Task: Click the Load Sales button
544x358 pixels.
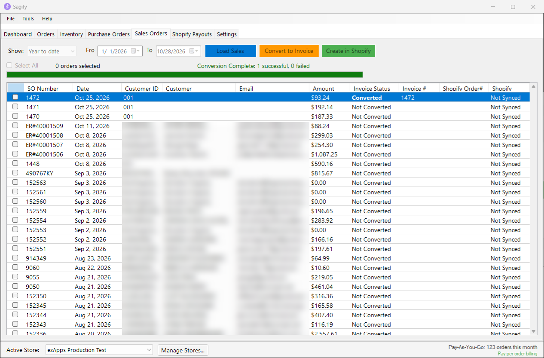Action: tap(230, 51)
